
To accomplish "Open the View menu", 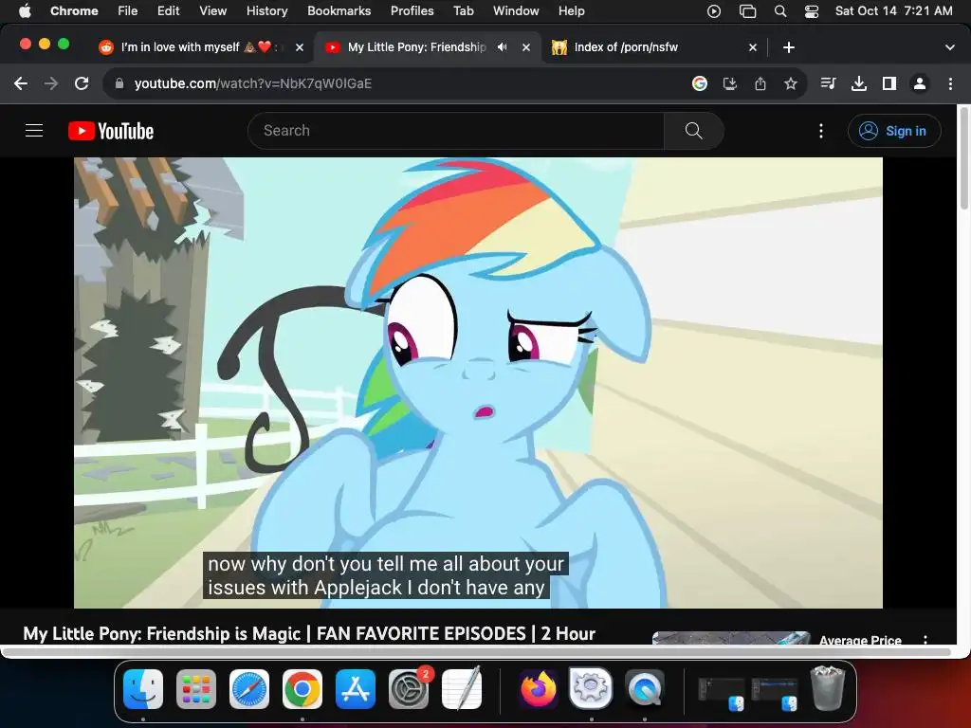I will pyautogui.click(x=212, y=10).
